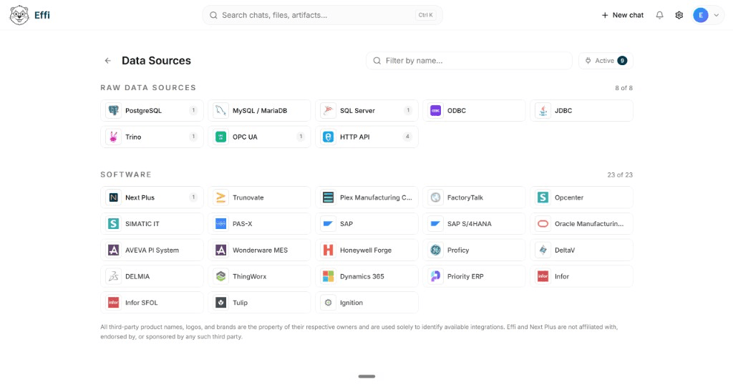Open notifications bell
733x385 pixels.
659,15
